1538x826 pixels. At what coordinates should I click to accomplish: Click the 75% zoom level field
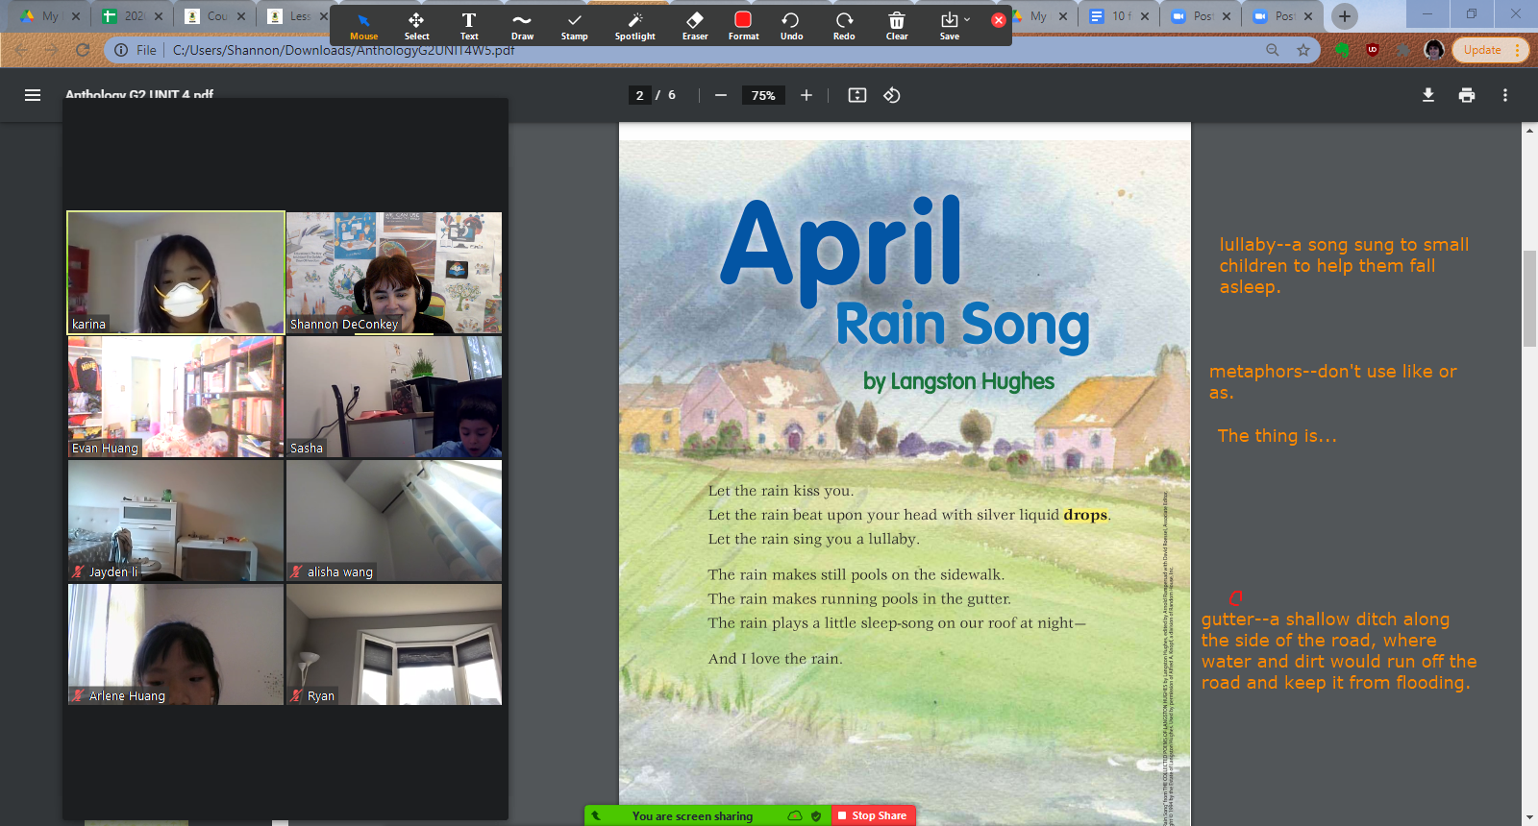coord(763,95)
